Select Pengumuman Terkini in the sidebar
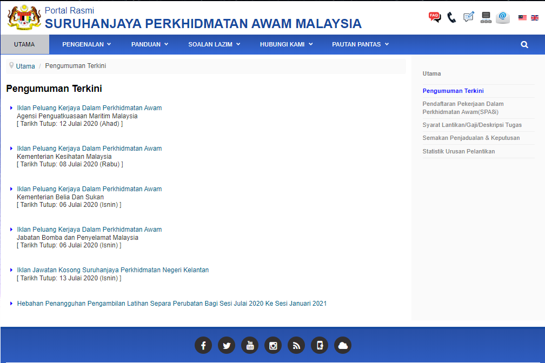Screen dimensions: 545x363 pos(453,91)
